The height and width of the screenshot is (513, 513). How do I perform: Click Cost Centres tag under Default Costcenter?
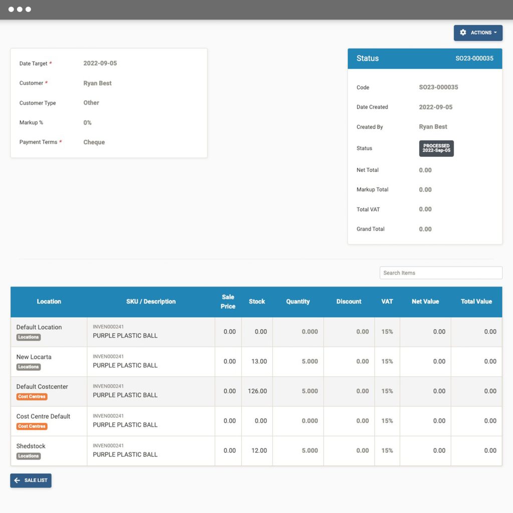click(32, 397)
